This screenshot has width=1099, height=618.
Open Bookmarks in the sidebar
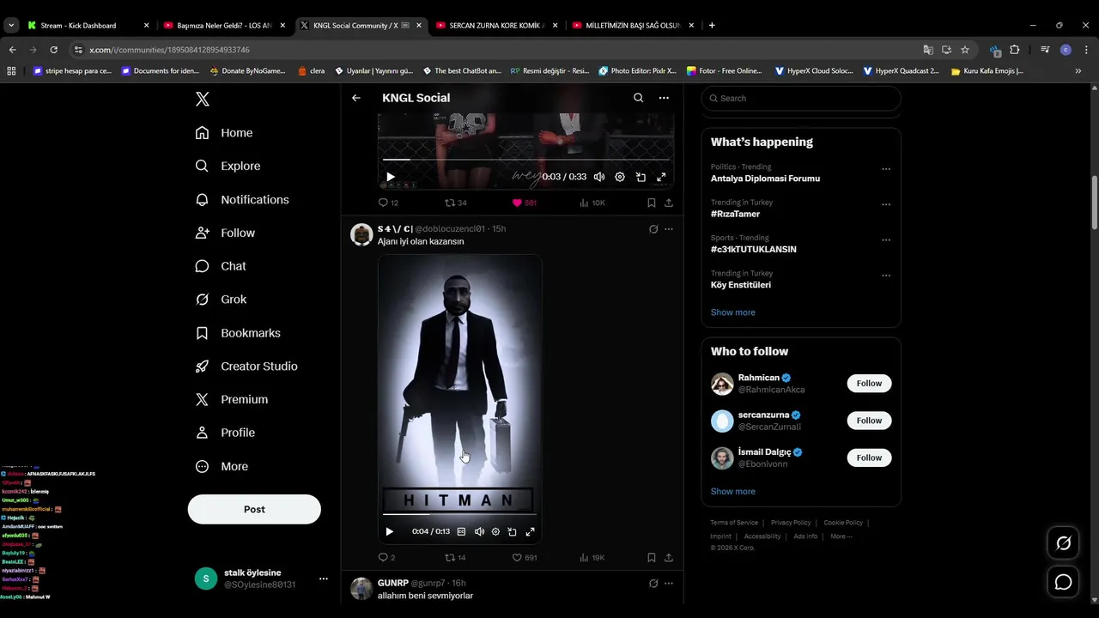pos(238,333)
